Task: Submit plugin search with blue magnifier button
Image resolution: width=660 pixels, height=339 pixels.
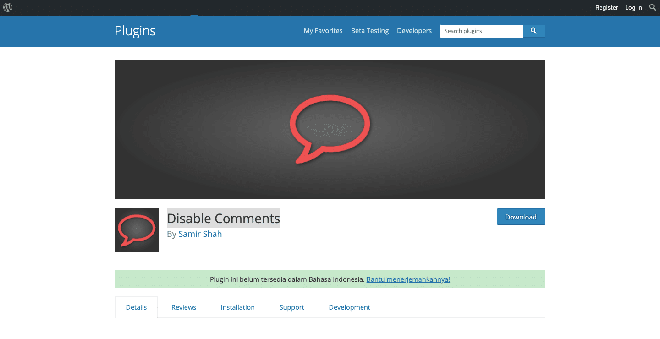Action: point(533,31)
